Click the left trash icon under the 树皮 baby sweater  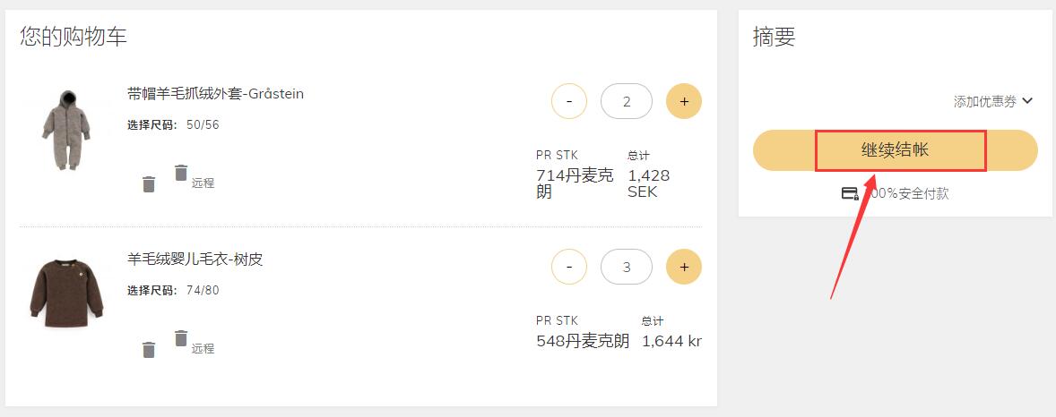point(149,350)
